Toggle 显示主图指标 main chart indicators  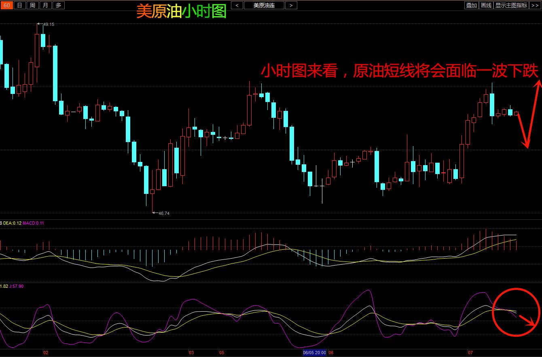pyautogui.click(x=511, y=5)
